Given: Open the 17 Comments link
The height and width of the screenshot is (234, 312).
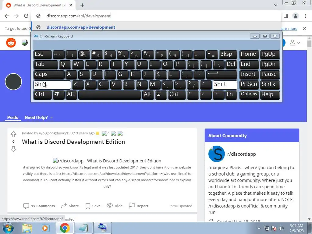Looking at the screenshot, I should 39,206.
